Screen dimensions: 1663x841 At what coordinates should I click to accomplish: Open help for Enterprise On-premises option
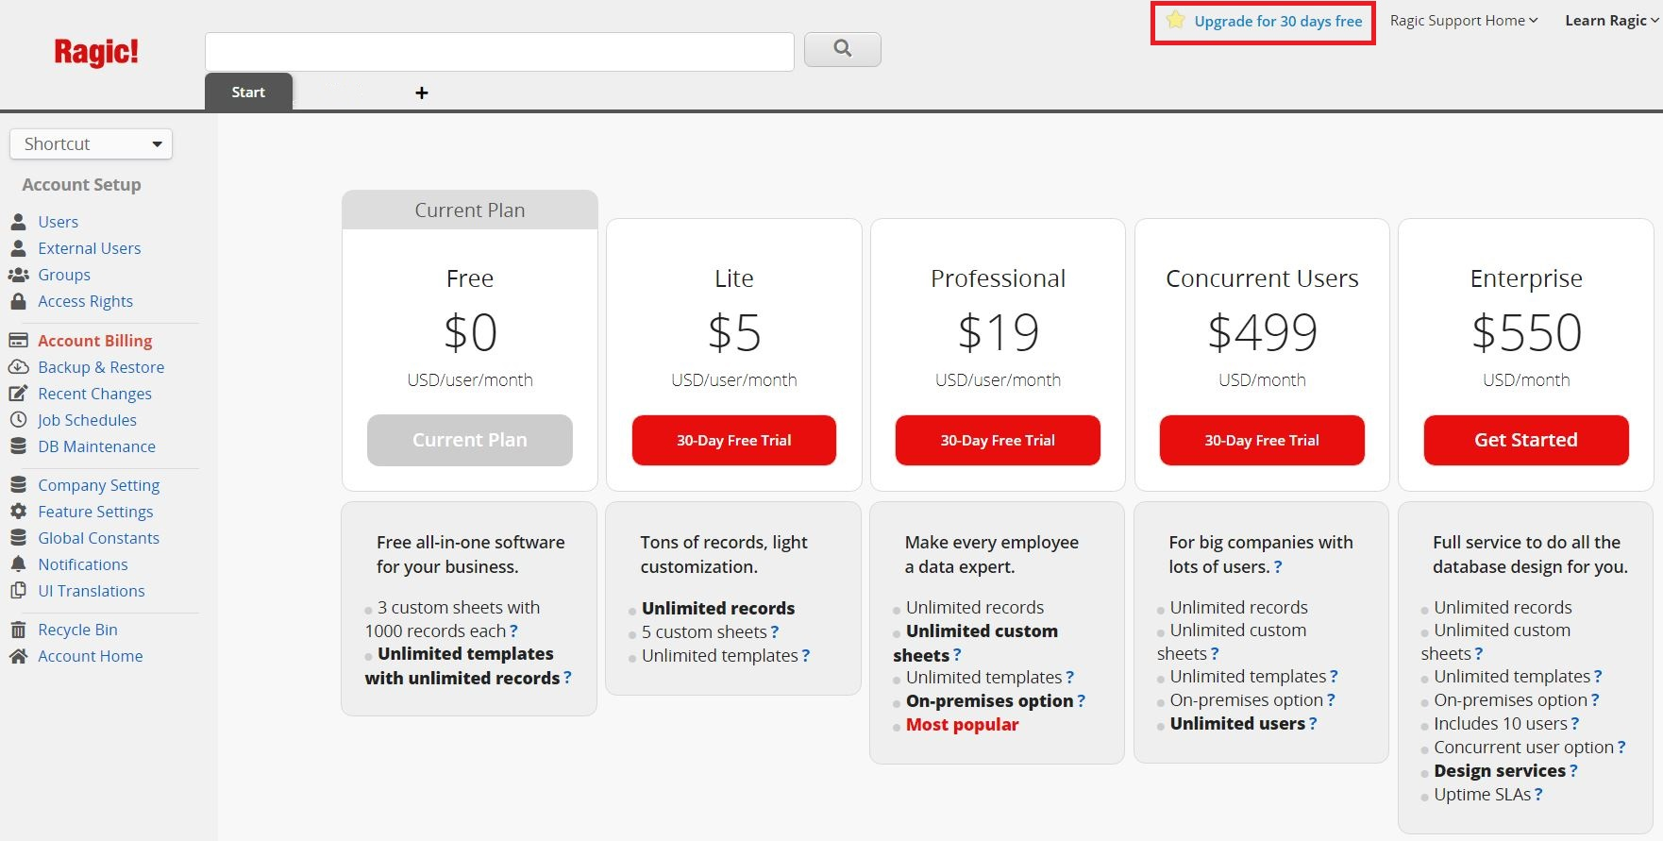coord(1595,700)
